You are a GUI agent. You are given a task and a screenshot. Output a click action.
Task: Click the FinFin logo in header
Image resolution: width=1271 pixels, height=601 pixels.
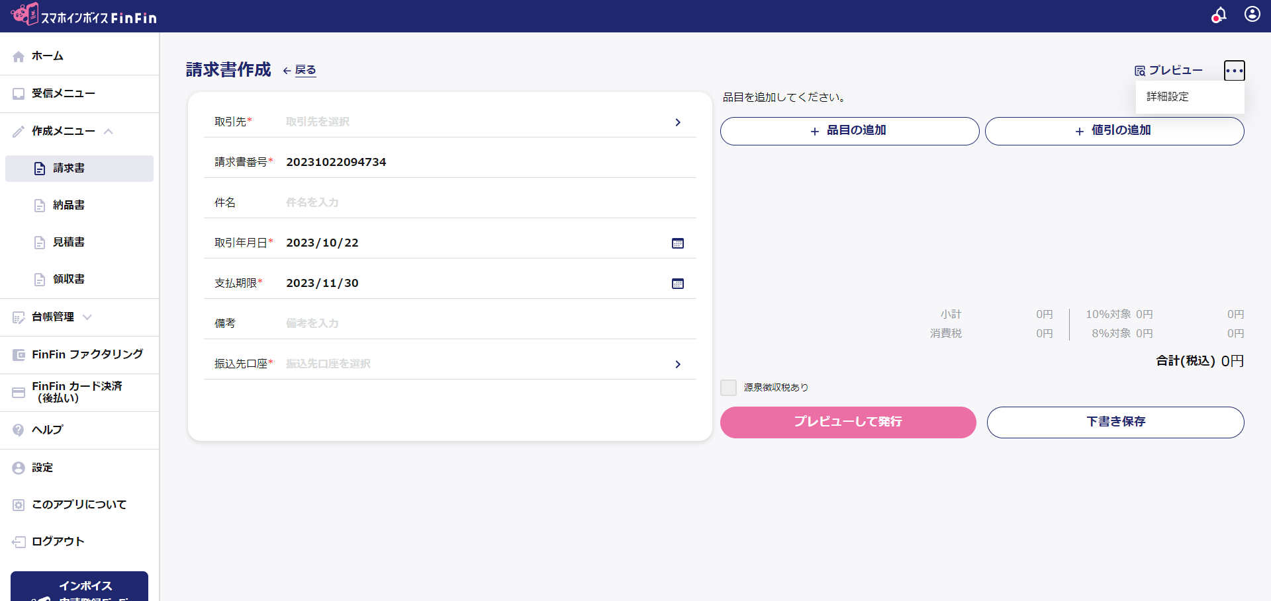pyautogui.click(x=84, y=15)
